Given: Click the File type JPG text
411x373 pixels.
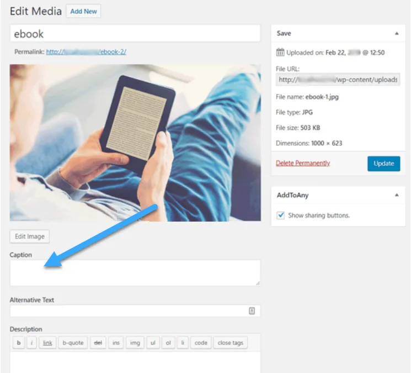Looking at the screenshot, I should pos(294,112).
